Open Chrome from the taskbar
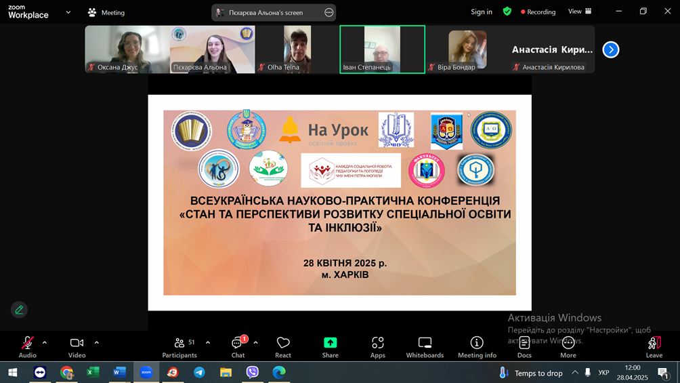This screenshot has height=383, width=680. (x=66, y=372)
